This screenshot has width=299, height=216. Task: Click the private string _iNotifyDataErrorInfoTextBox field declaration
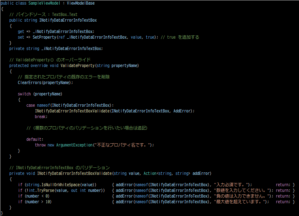pos(56,49)
